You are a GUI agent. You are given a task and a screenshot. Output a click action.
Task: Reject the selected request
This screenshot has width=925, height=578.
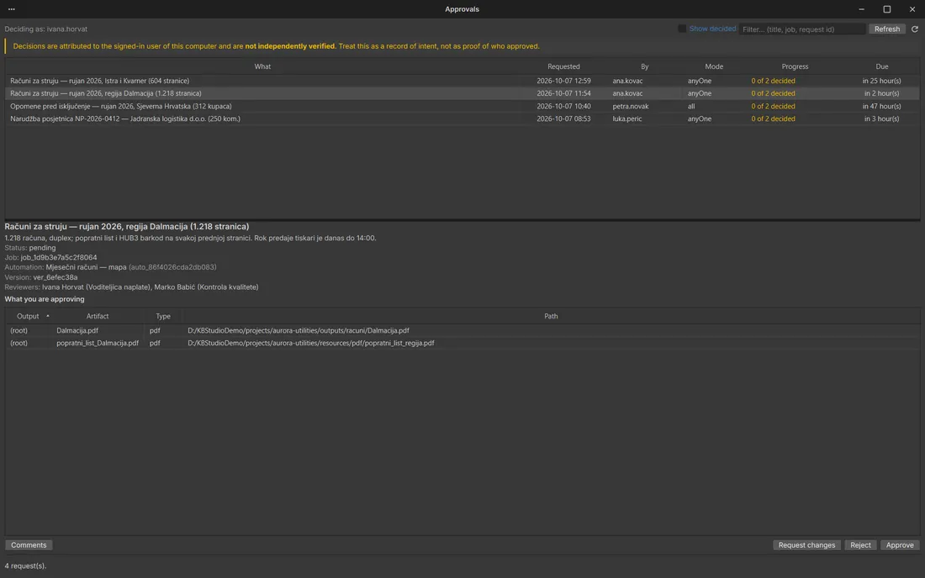860,545
